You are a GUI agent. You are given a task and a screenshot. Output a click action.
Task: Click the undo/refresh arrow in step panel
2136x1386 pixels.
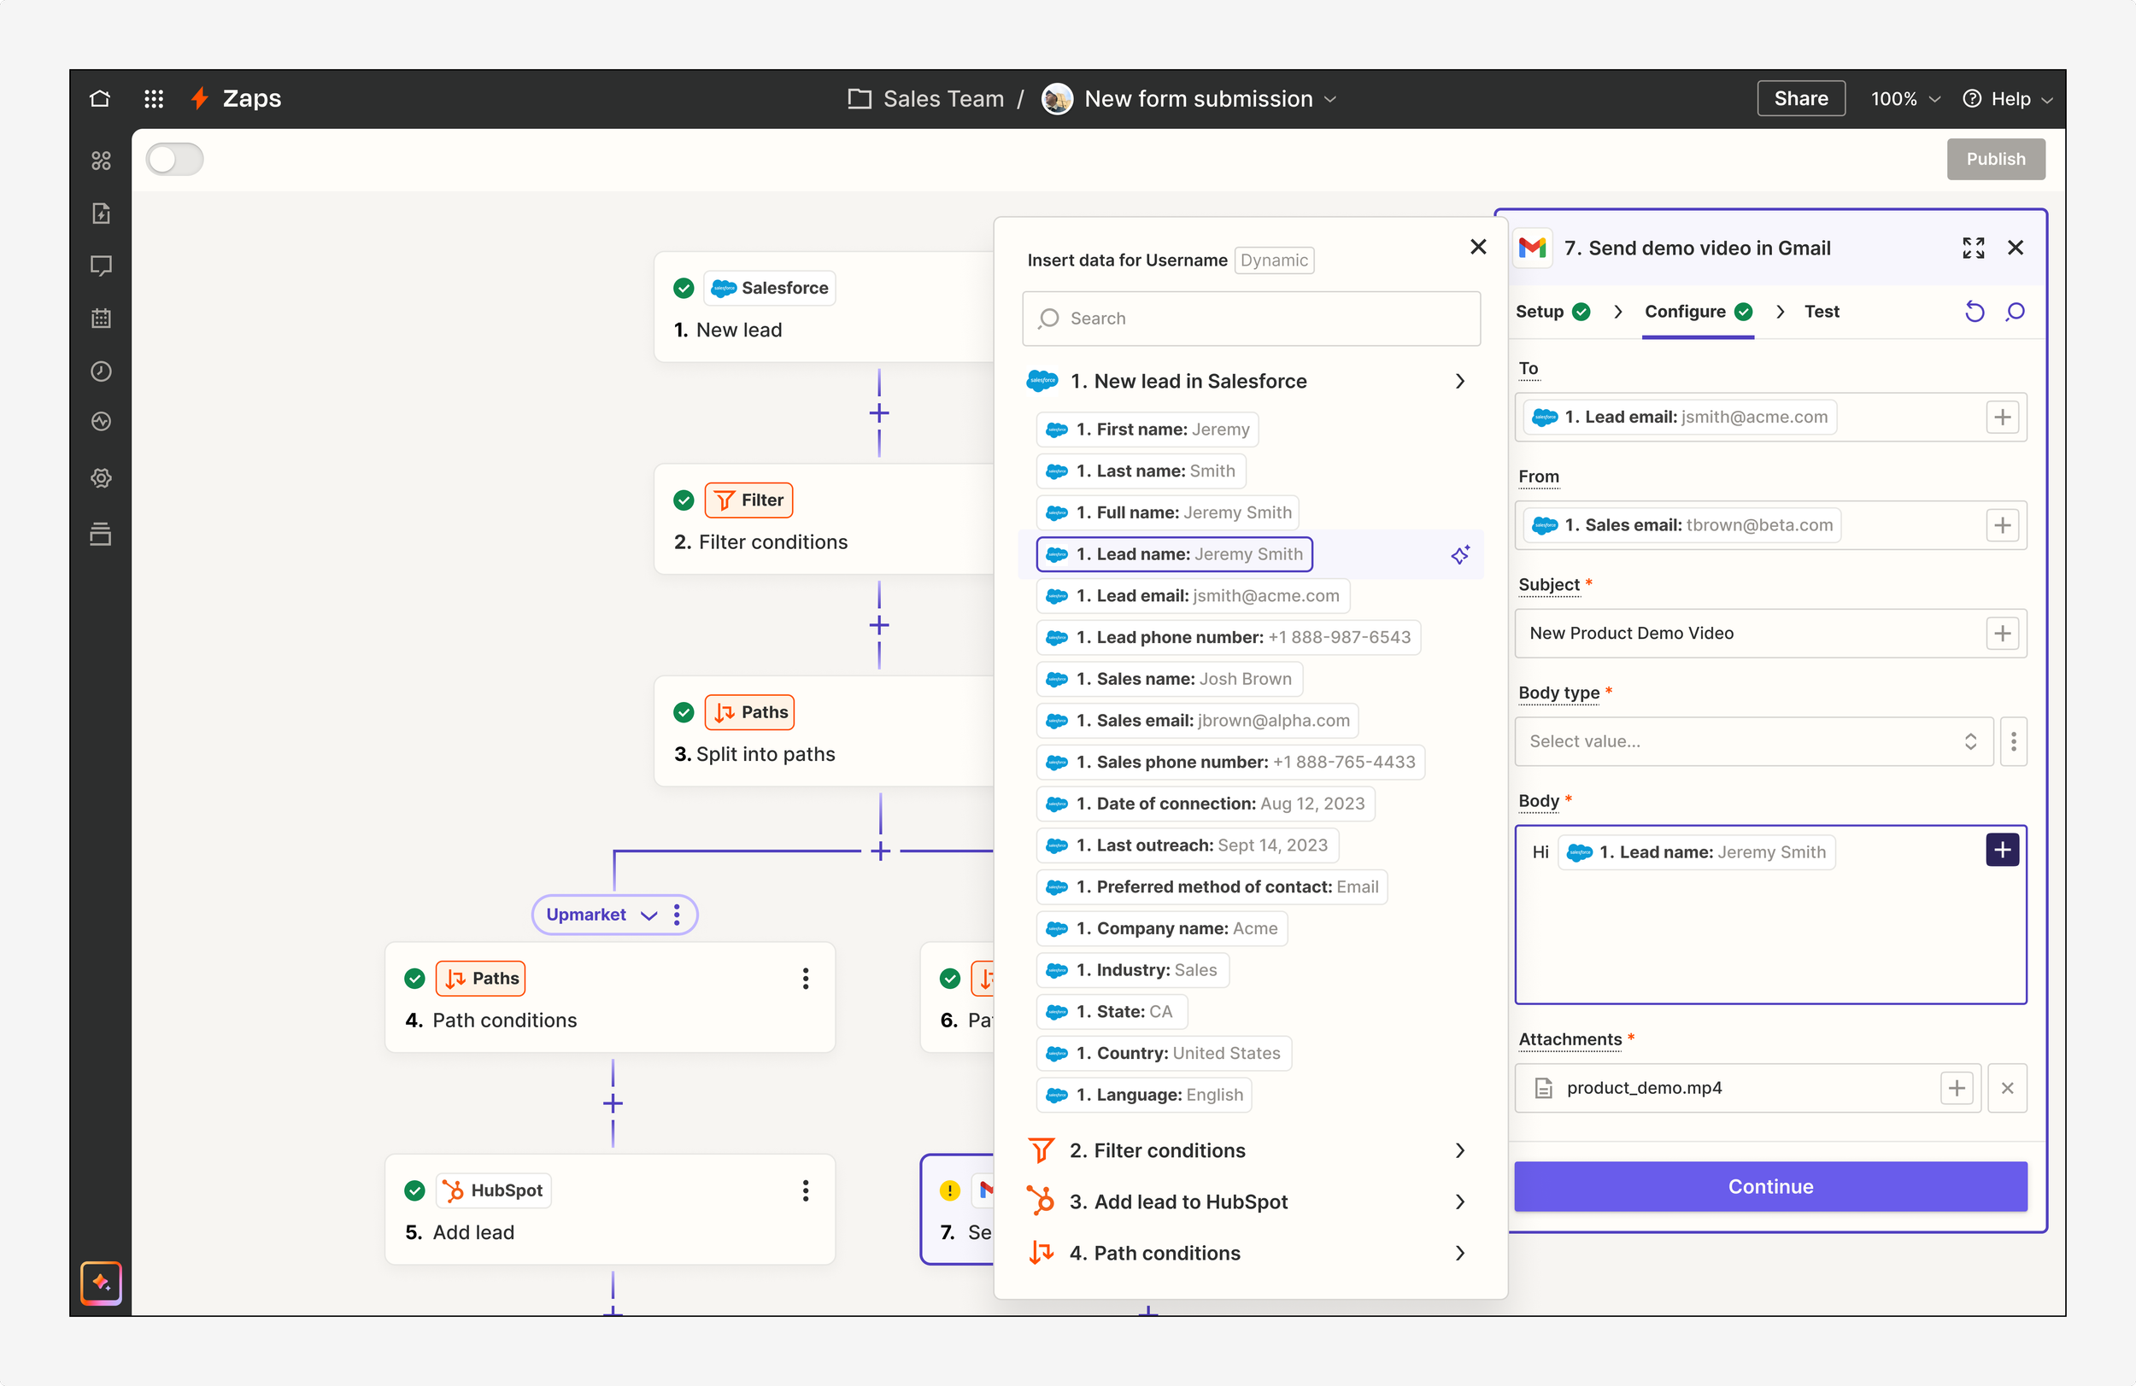1974,312
